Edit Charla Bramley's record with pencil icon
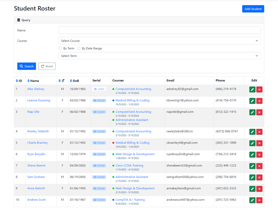The width and height of the screenshot is (278, 213). click(x=252, y=143)
